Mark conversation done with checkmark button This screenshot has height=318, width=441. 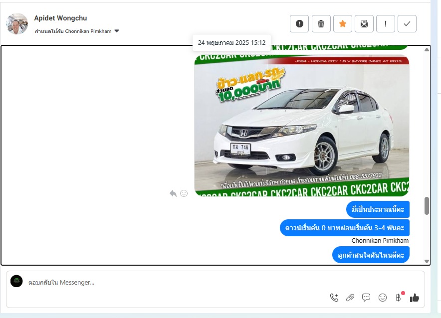click(x=407, y=23)
